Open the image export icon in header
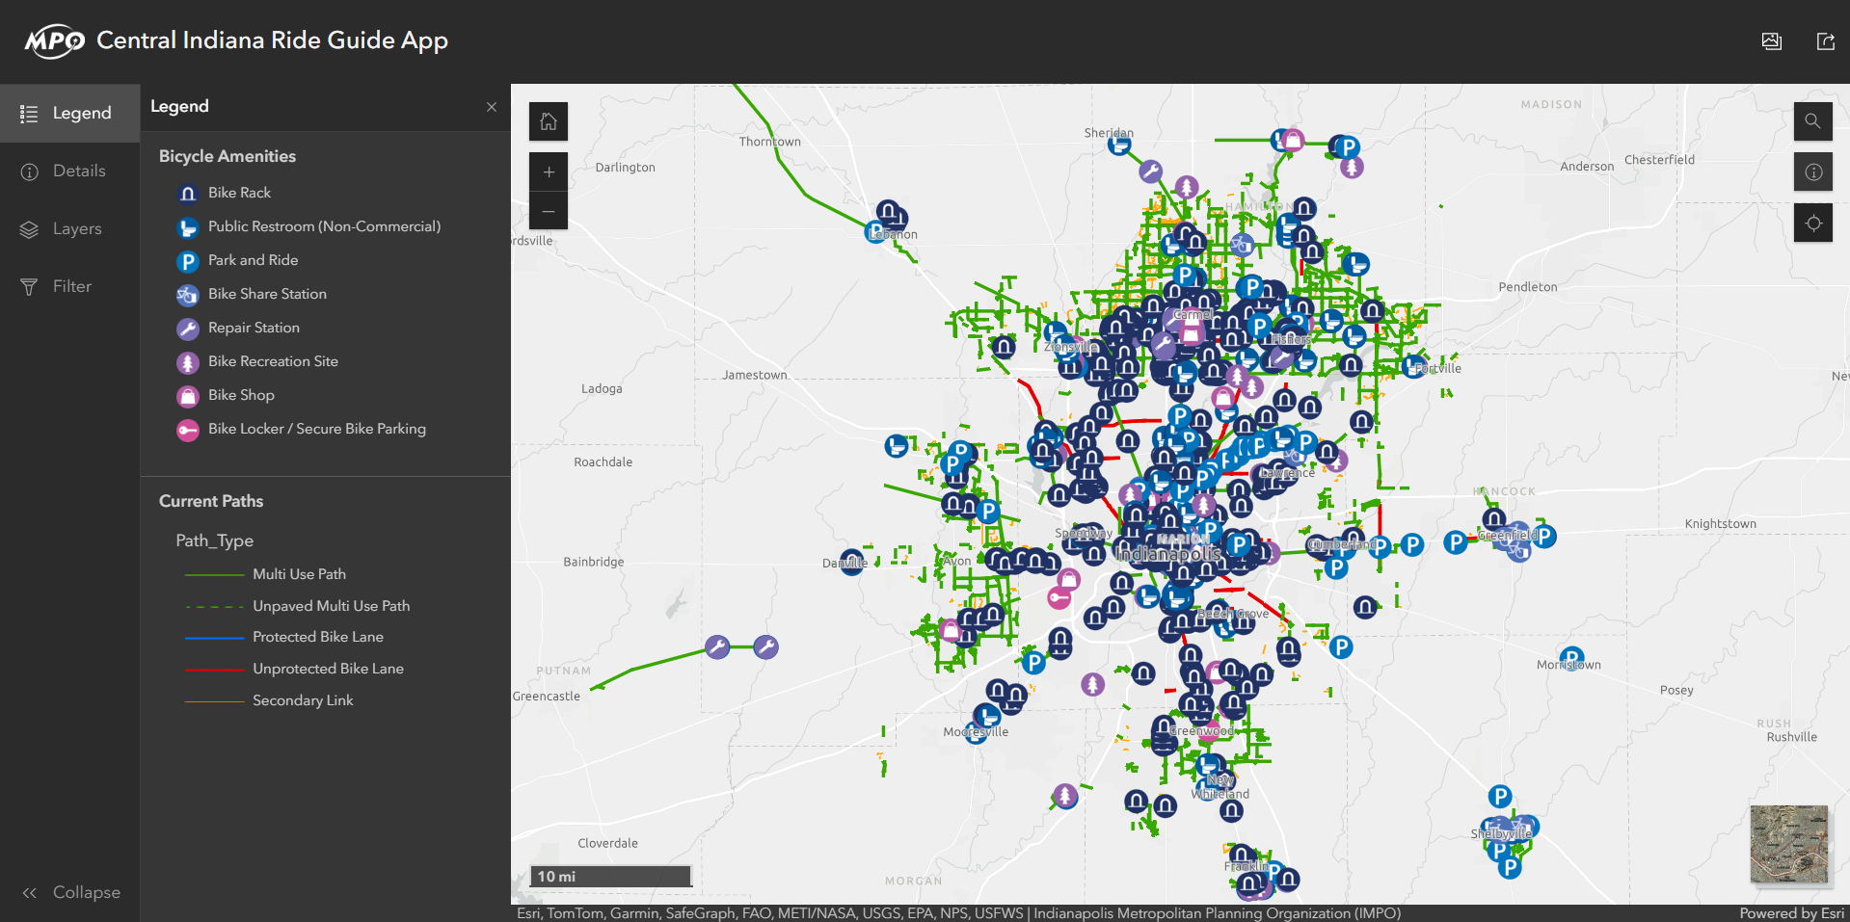 1771,41
